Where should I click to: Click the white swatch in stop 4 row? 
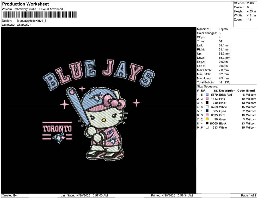pos(207,107)
